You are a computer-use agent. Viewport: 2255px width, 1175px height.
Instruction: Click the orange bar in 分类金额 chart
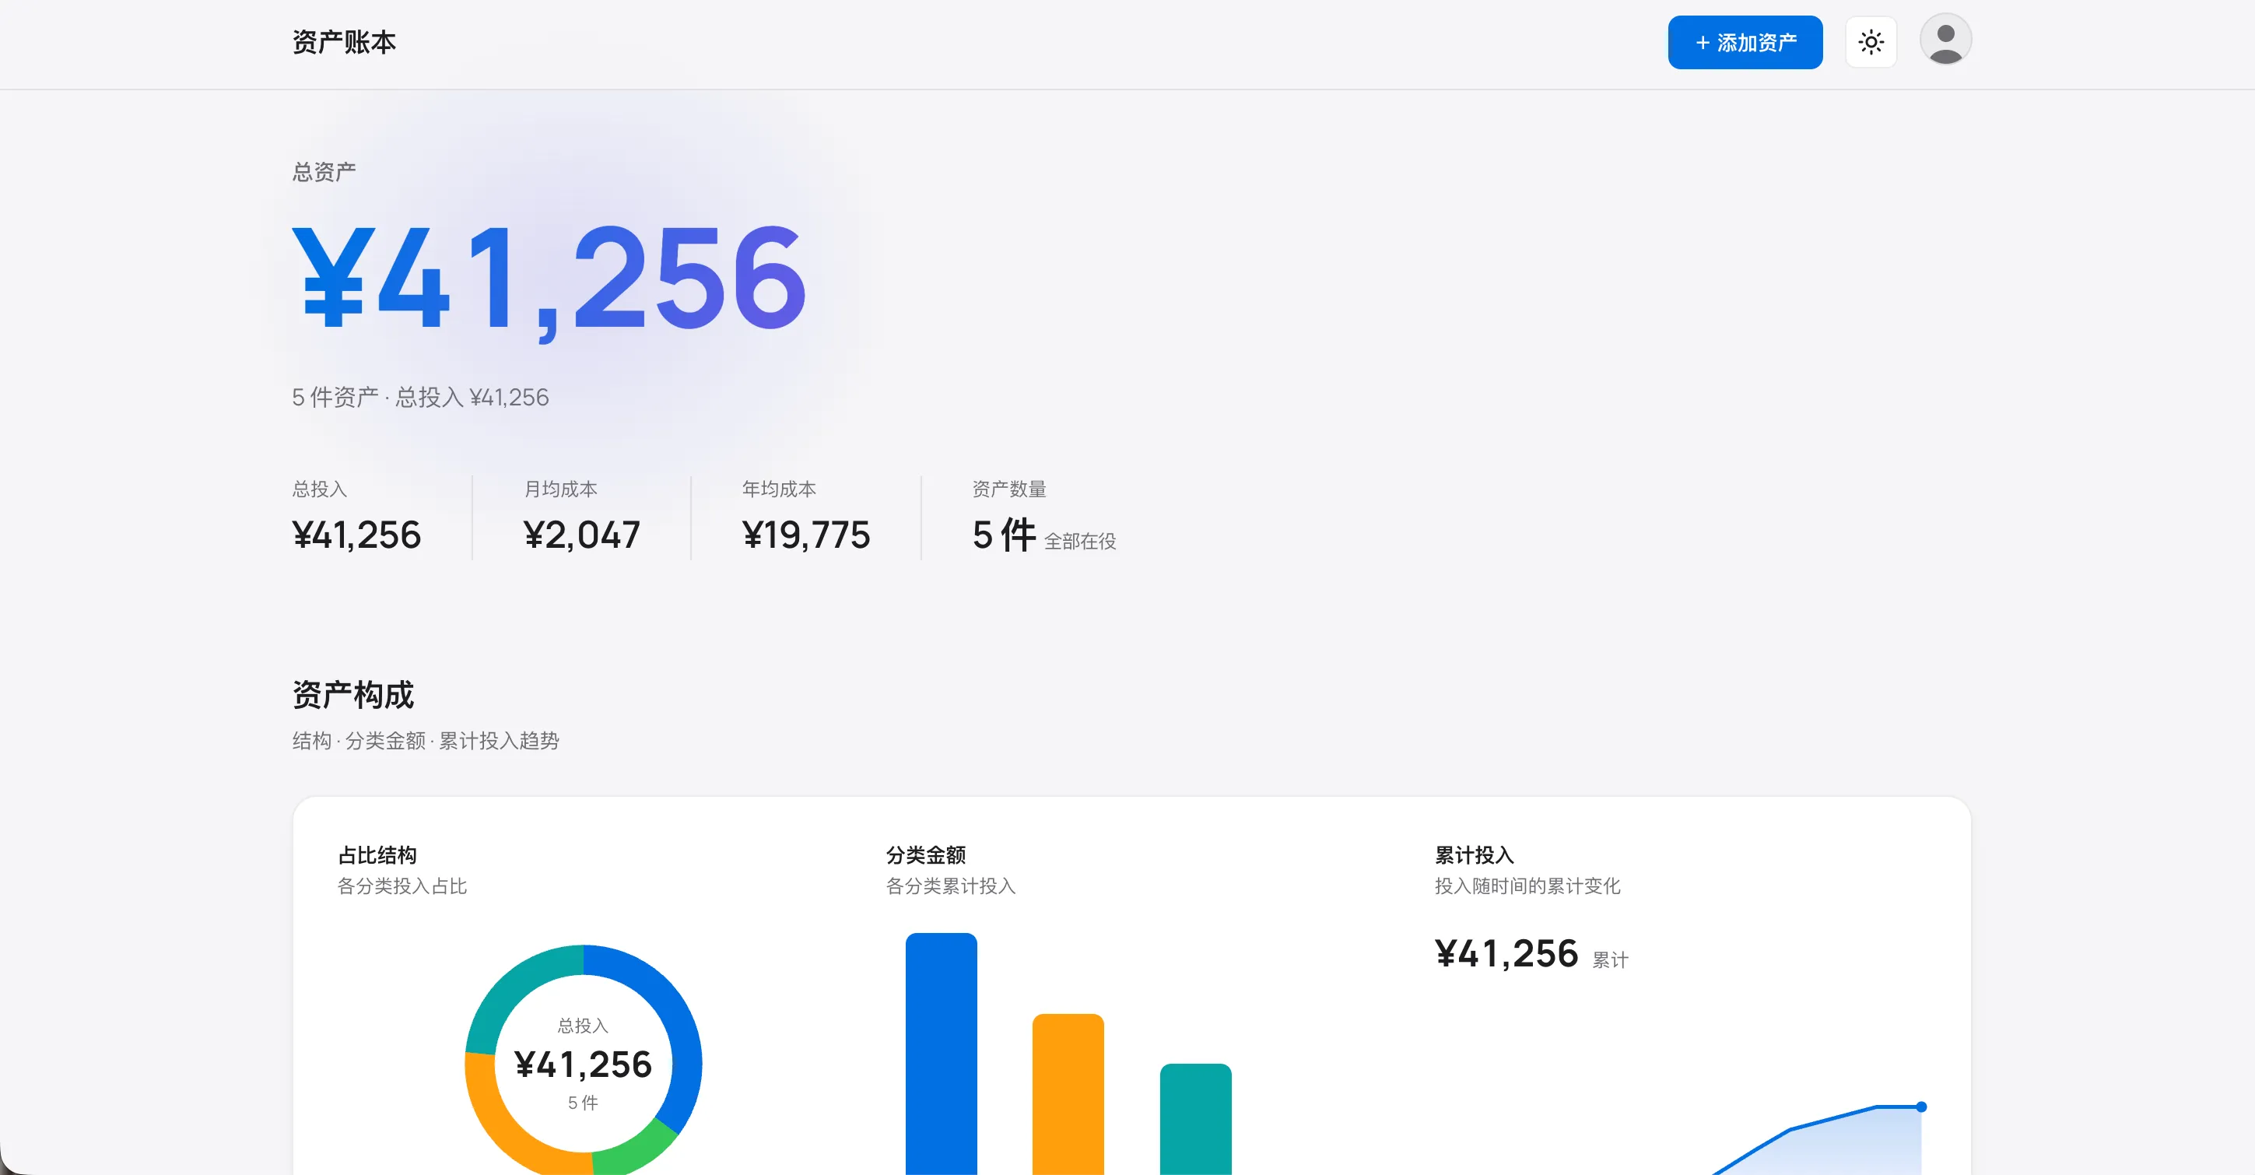coord(1068,1094)
